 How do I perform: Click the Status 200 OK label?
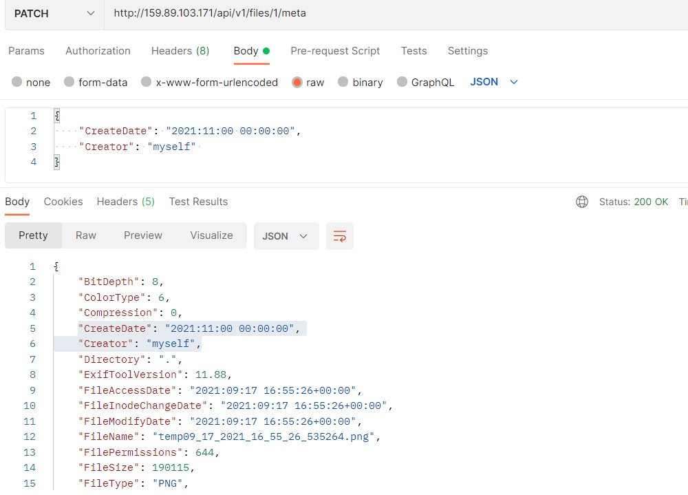(634, 202)
